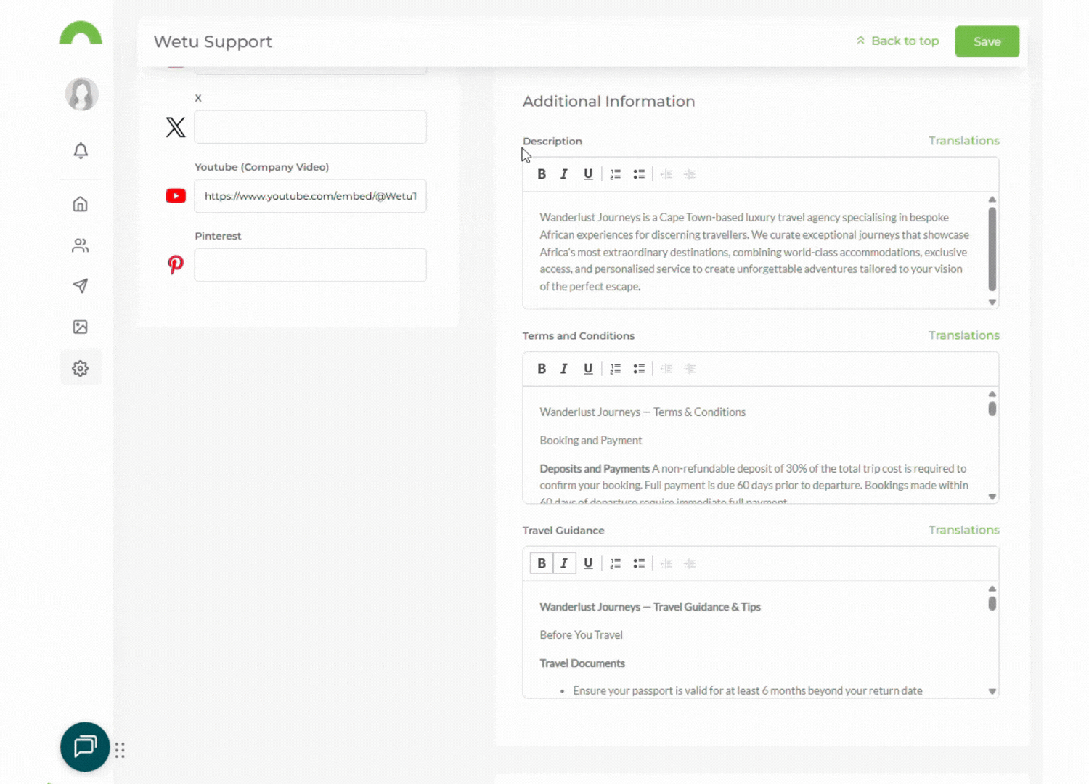The image size is (1089, 784).
Task: Insert numbered list in Description editor
Action: point(616,174)
